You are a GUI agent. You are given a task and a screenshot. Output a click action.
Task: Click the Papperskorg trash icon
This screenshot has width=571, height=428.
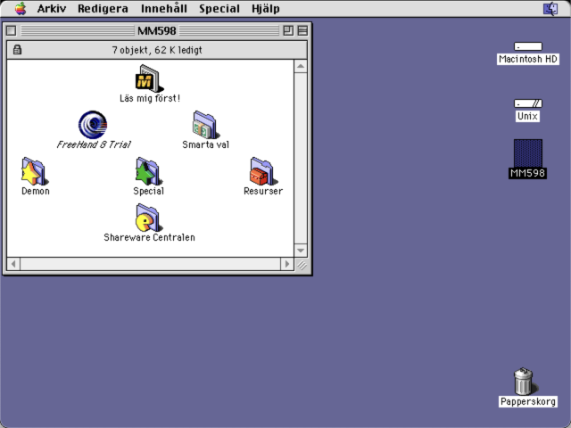[525, 382]
